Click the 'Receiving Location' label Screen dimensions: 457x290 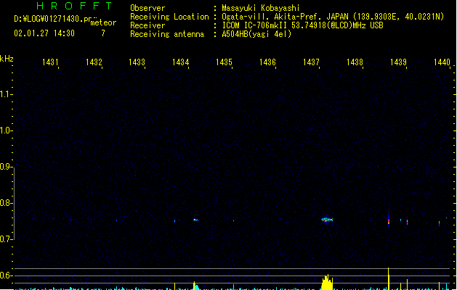point(169,17)
